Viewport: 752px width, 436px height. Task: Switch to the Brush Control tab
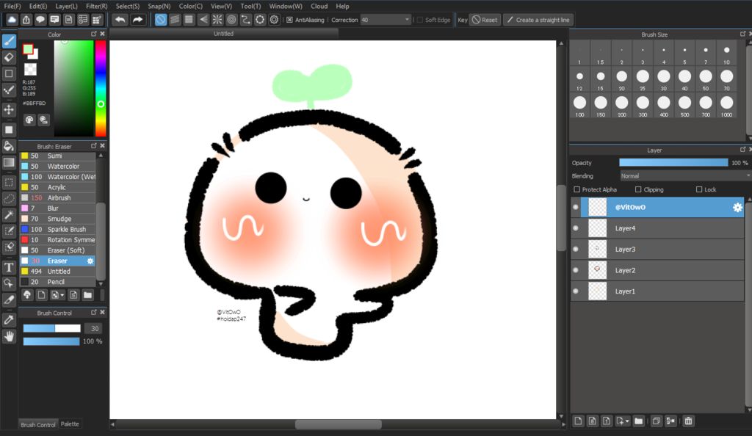point(38,424)
